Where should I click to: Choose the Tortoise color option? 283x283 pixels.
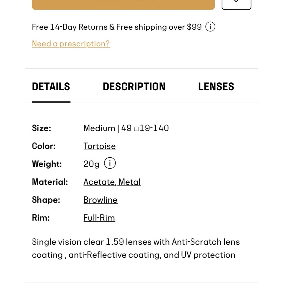[x=99, y=146]
